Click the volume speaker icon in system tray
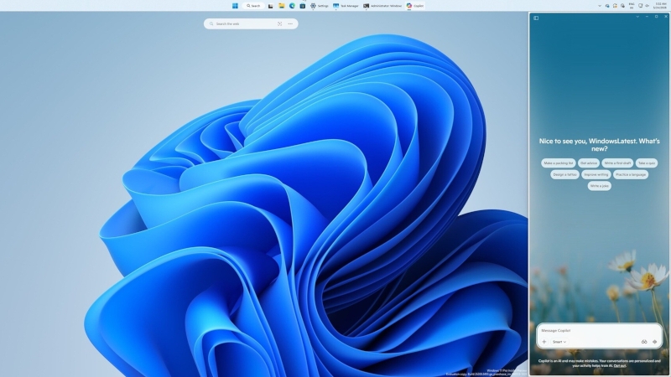 (647, 6)
